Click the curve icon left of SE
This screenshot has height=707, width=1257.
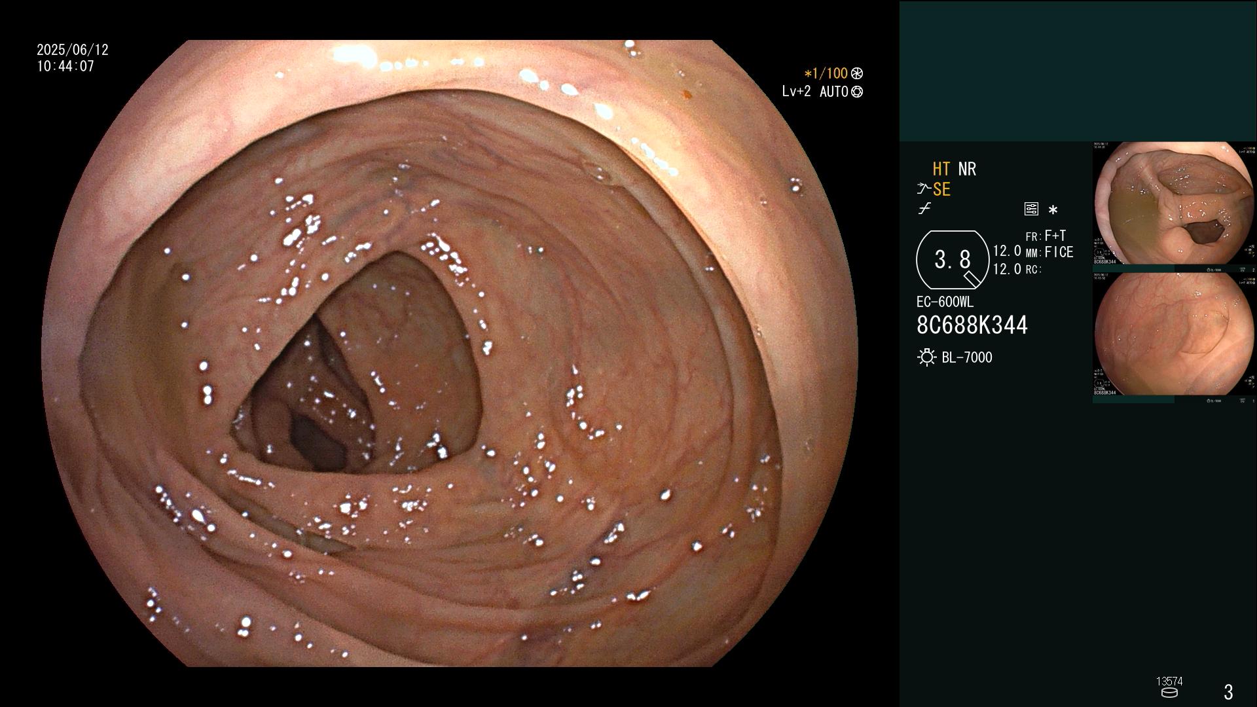click(x=923, y=190)
